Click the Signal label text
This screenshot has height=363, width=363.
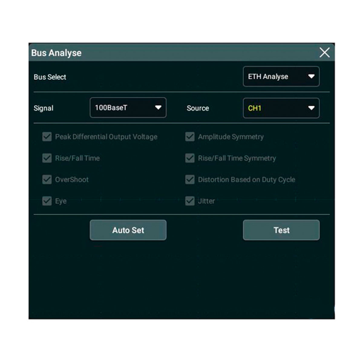point(43,108)
